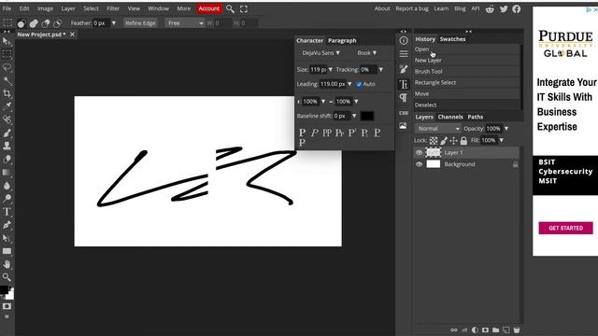Delete layer using the trash icon
Screen dimensions: 598x336
tap(517, 329)
